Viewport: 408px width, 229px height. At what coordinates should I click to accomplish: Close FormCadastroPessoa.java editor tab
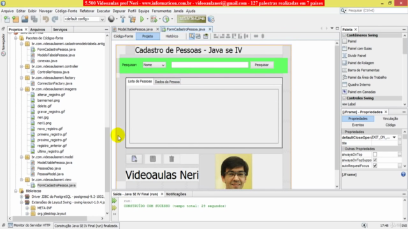click(x=210, y=29)
